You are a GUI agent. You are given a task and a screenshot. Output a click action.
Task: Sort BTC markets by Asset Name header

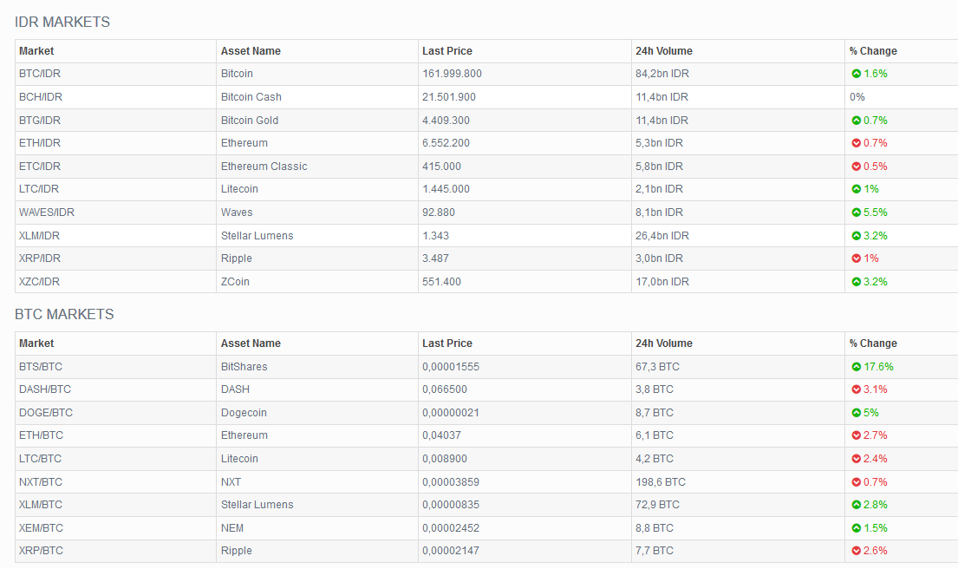(251, 343)
